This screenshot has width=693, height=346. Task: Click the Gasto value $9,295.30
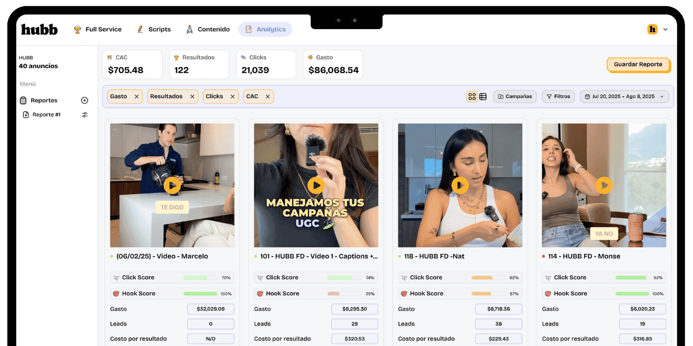click(x=354, y=309)
